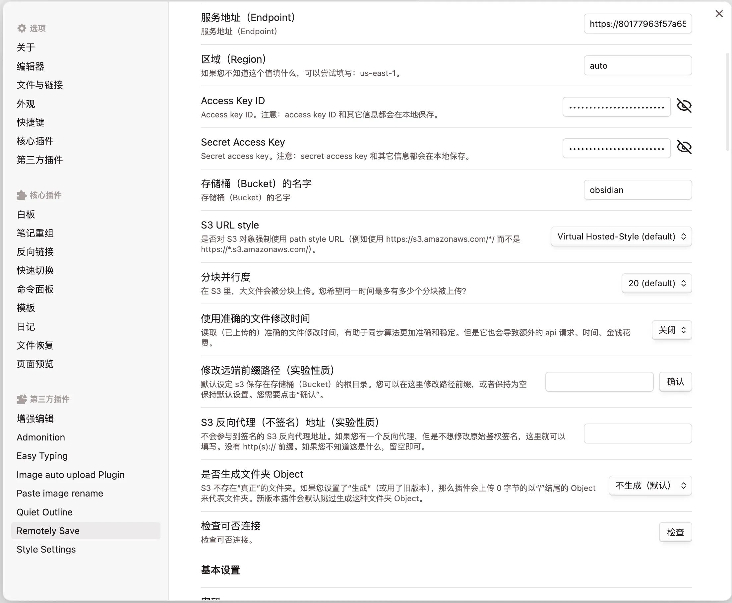Focus the Bucket name field with obsidian
The image size is (732, 603).
[638, 190]
